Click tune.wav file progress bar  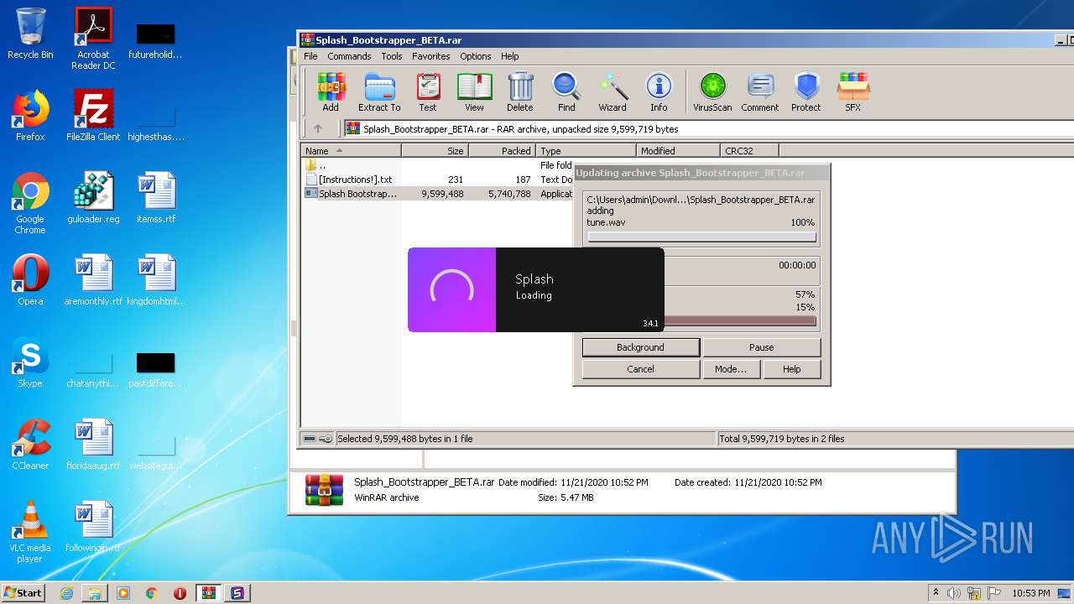pyautogui.click(x=701, y=237)
